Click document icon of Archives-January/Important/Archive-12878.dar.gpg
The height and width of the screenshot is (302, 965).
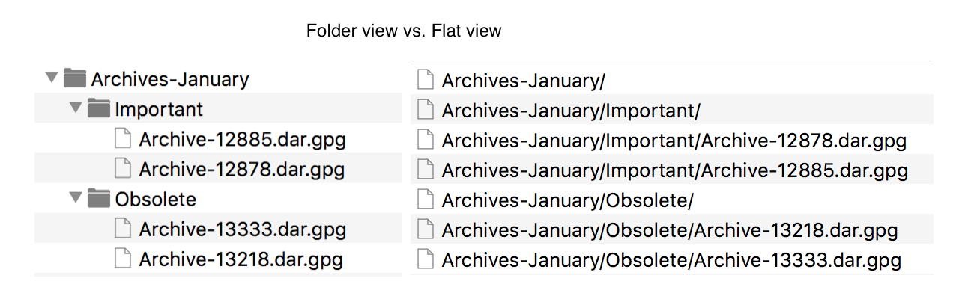(426, 140)
